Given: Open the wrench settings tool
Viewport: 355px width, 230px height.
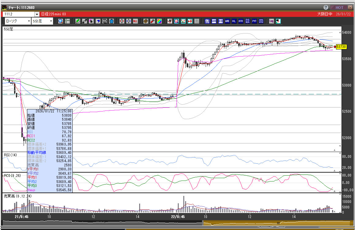Looking at the screenshot, I should click(x=153, y=21).
